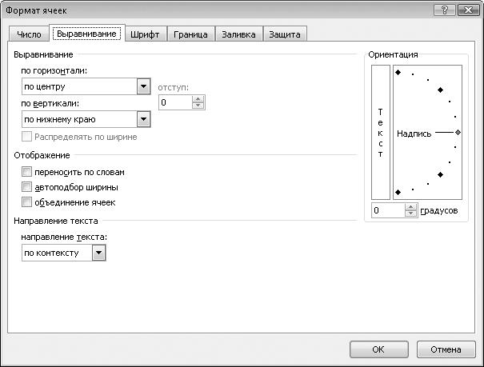The width and height of the screenshot is (484, 367).
Task: Click the градусов degrees input field
Action: [x=388, y=211]
